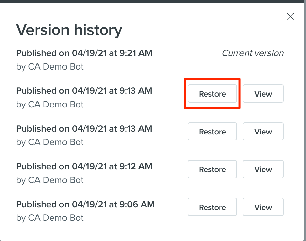
Task: Restore the second listed 9:13 AM version
Action: [x=212, y=131]
